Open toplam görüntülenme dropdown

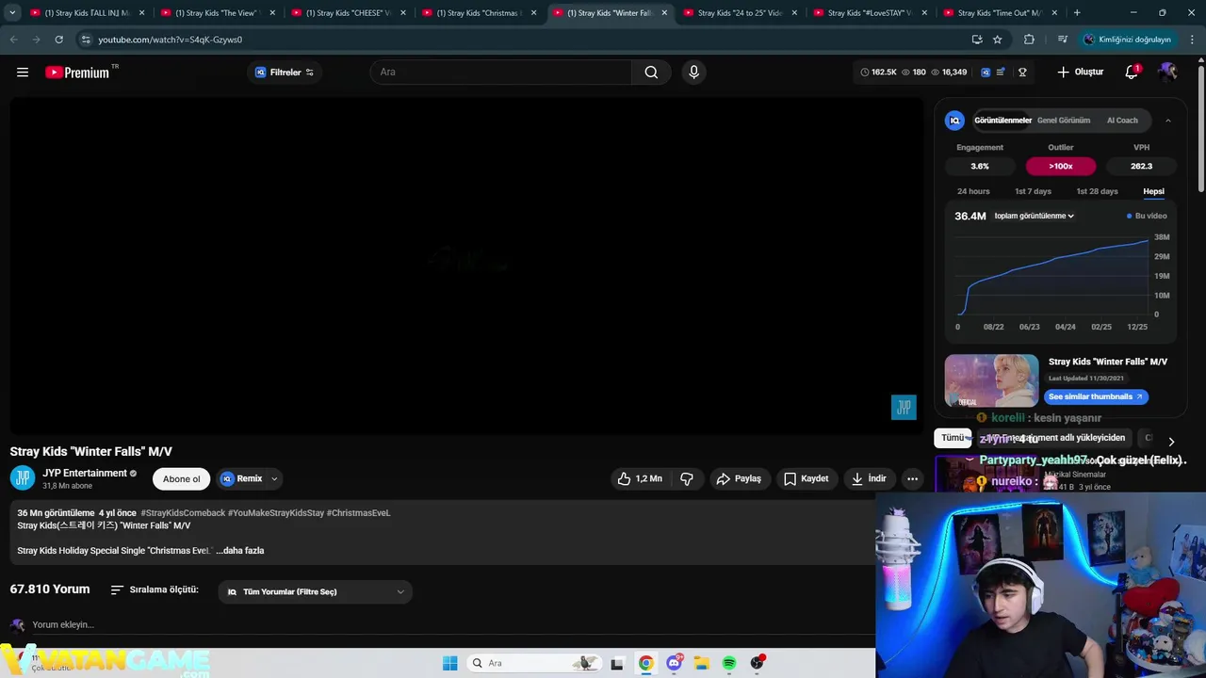coord(1034,216)
